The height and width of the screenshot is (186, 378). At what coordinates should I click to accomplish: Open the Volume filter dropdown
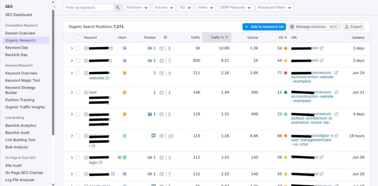pyautogui.click(x=164, y=7)
